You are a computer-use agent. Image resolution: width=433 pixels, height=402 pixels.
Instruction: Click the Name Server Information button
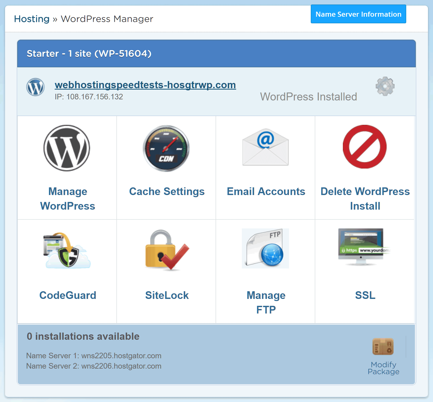[x=358, y=14]
